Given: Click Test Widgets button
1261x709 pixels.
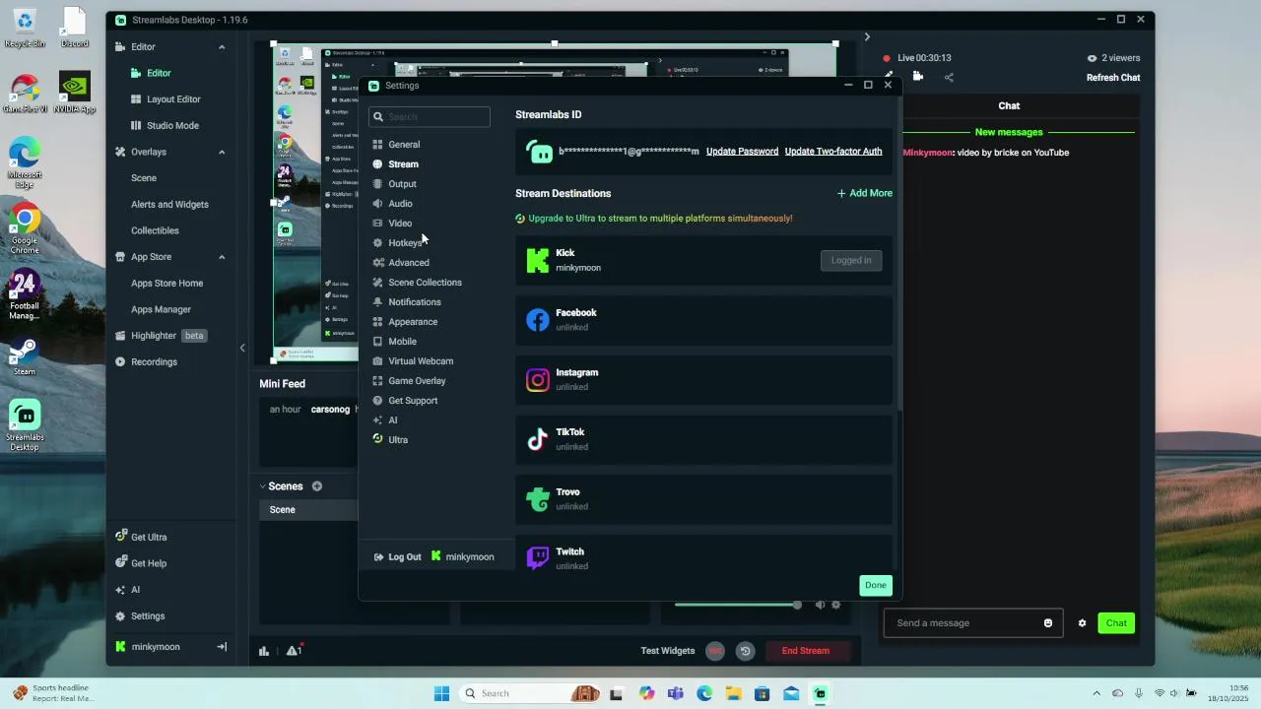Looking at the screenshot, I should point(668,651).
